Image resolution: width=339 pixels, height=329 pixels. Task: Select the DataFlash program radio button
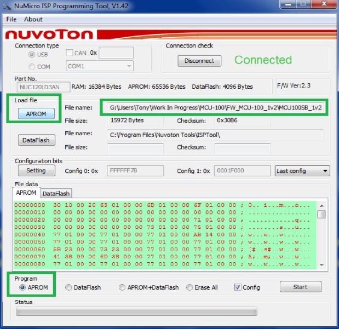point(68,287)
